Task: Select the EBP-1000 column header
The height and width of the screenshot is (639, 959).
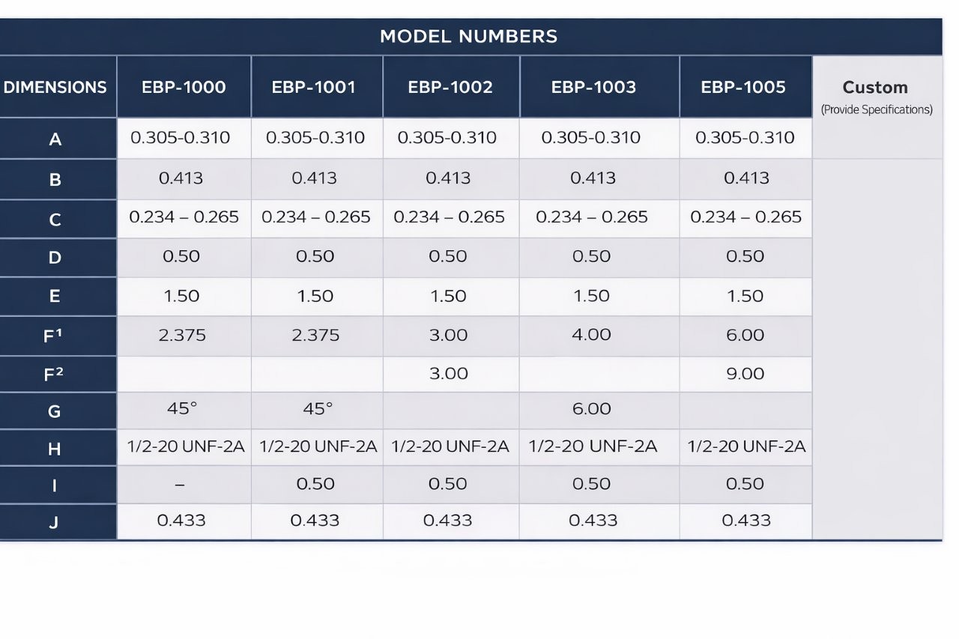Action: tap(184, 87)
